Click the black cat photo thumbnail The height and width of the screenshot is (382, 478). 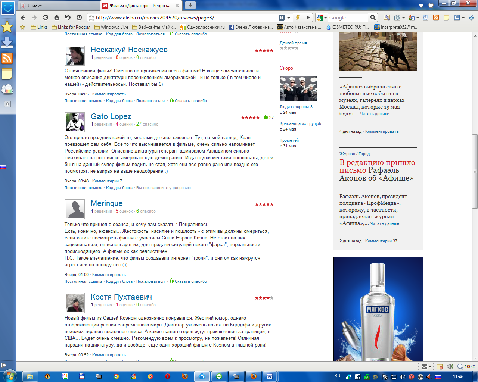[x=378, y=51]
